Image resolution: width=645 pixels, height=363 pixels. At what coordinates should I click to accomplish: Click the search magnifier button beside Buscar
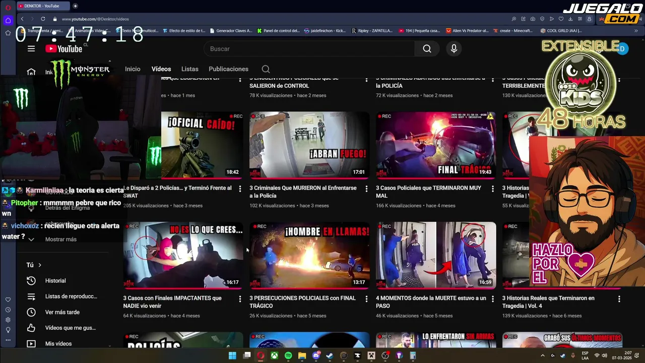[427, 49]
